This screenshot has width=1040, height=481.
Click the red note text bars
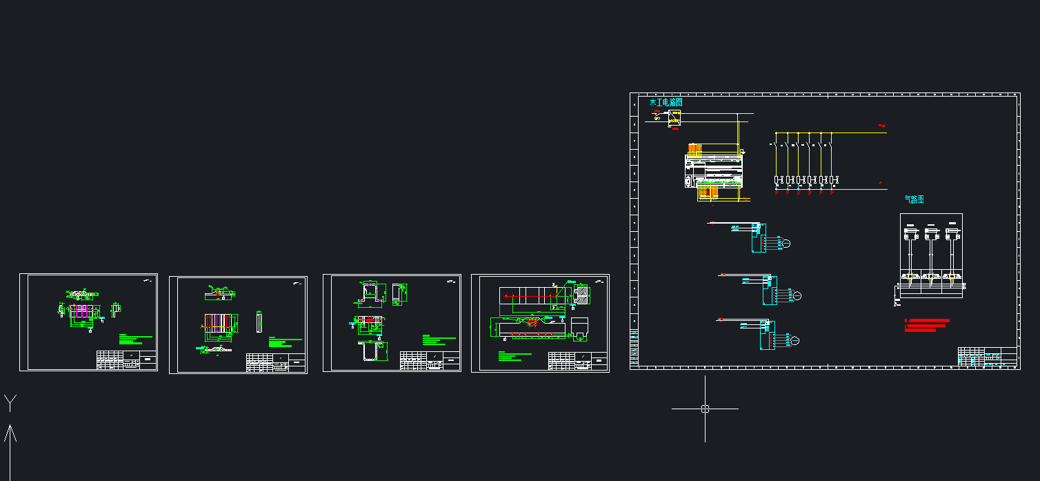[927, 325]
